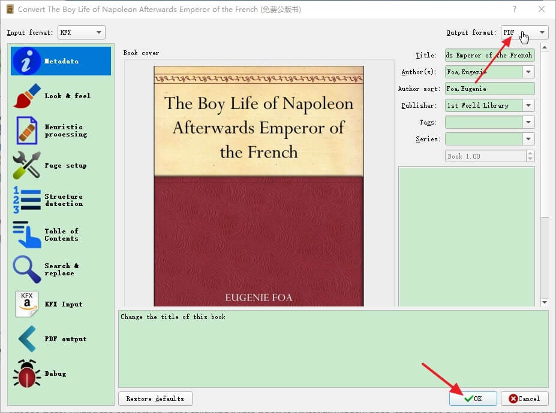Open Heuristic processing bandage icon
Viewport: 556px width, 413px height.
26,130
